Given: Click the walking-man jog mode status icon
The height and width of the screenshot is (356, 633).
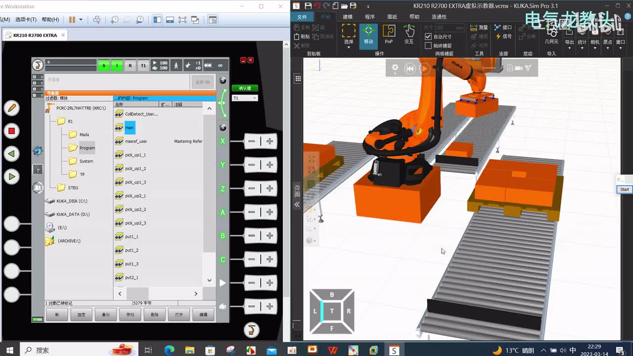Looking at the screenshot, I should [x=176, y=65].
